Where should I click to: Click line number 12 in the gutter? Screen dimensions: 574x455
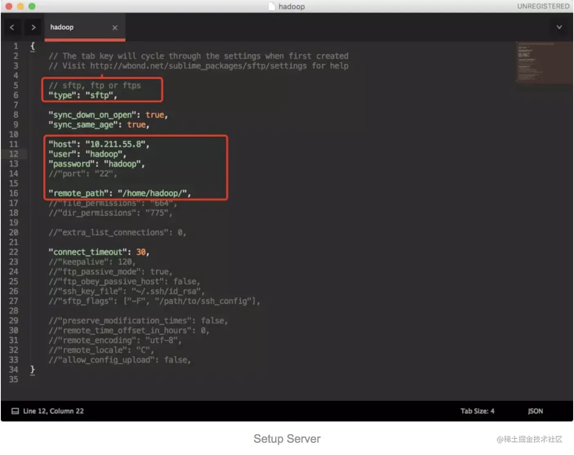tap(13, 154)
